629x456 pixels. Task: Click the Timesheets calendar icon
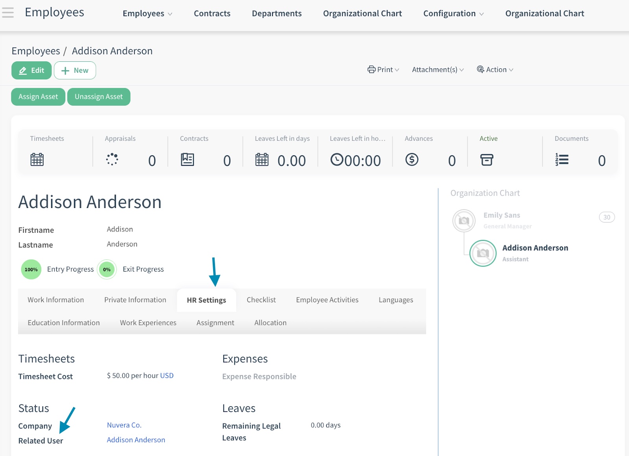37,160
